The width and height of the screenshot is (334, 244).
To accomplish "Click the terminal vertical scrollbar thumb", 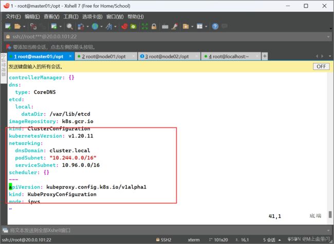I will tap(330, 214).
